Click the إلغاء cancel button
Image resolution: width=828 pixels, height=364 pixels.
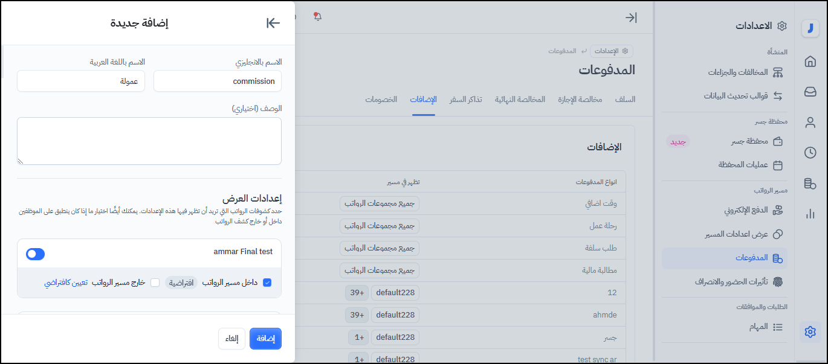(x=231, y=339)
